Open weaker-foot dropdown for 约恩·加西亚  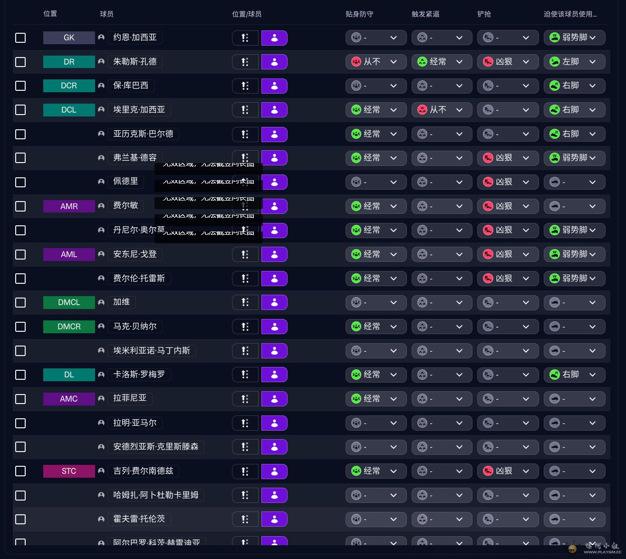pyautogui.click(x=575, y=38)
